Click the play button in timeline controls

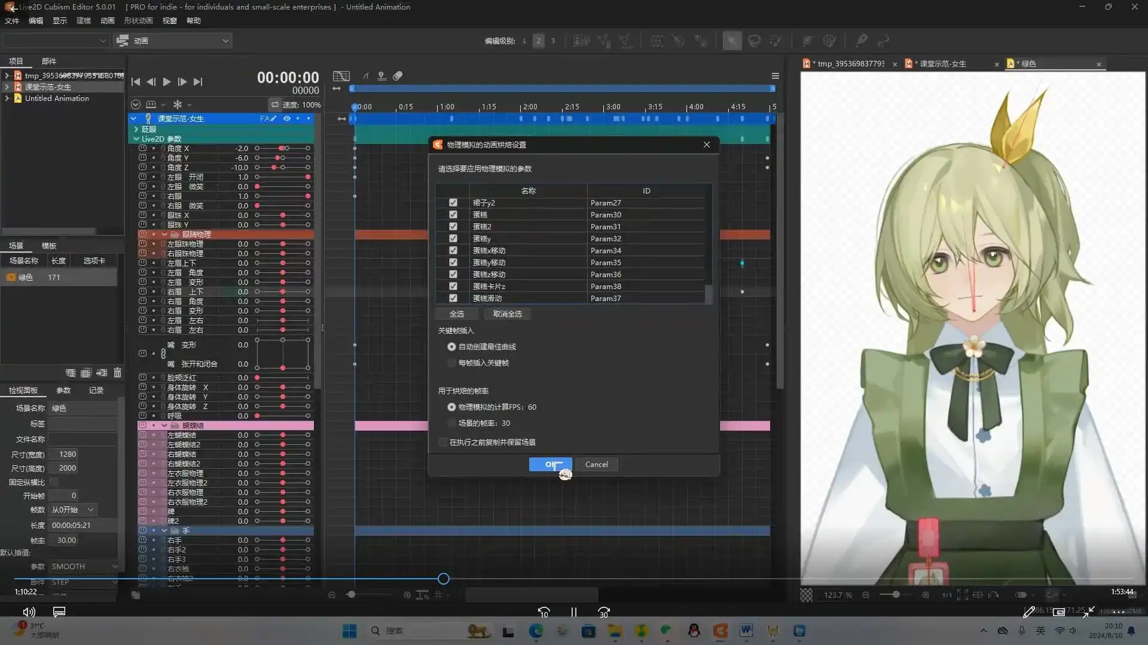coord(167,82)
